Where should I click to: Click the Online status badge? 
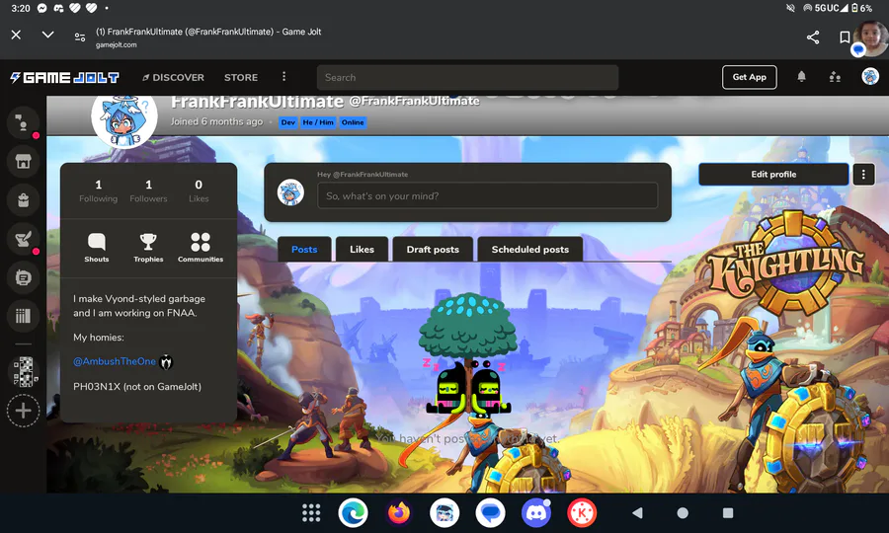pos(353,122)
